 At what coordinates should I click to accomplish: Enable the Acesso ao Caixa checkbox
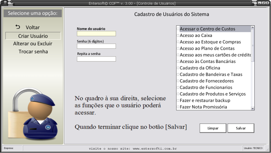(x=178, y=36)
